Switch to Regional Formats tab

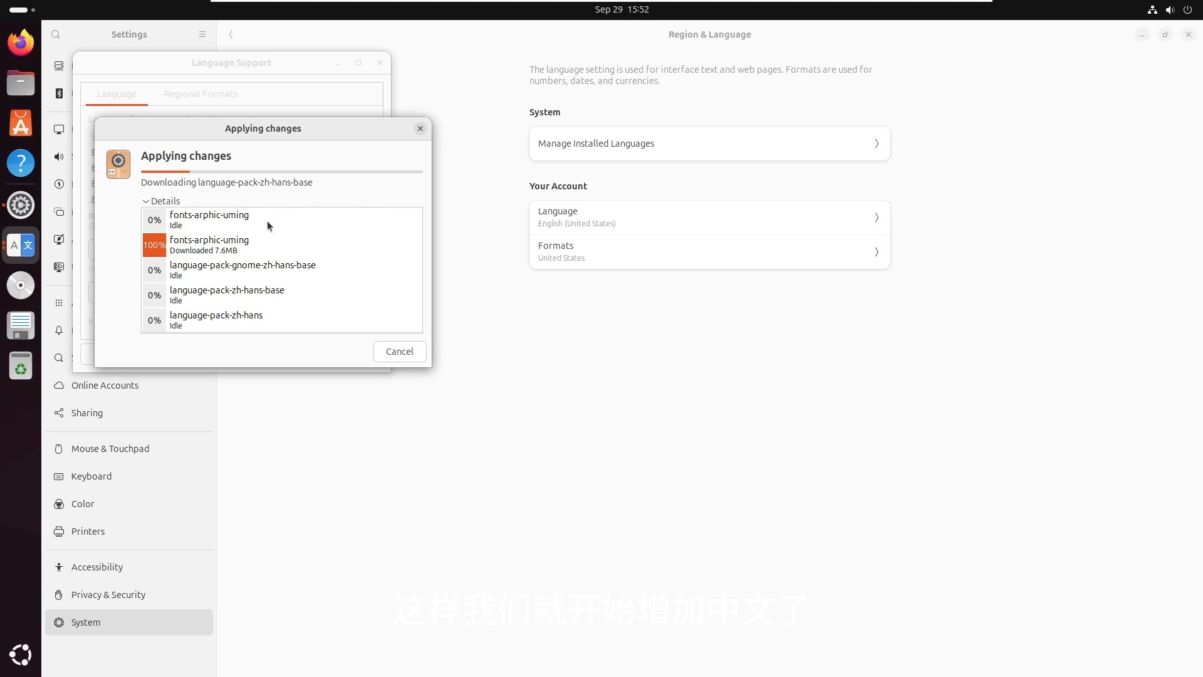(200, 94)
